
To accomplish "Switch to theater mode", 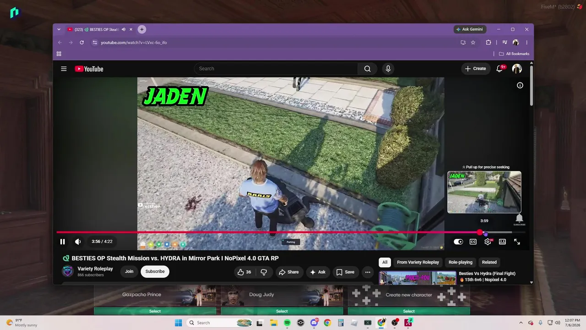I will click(502, 242).
